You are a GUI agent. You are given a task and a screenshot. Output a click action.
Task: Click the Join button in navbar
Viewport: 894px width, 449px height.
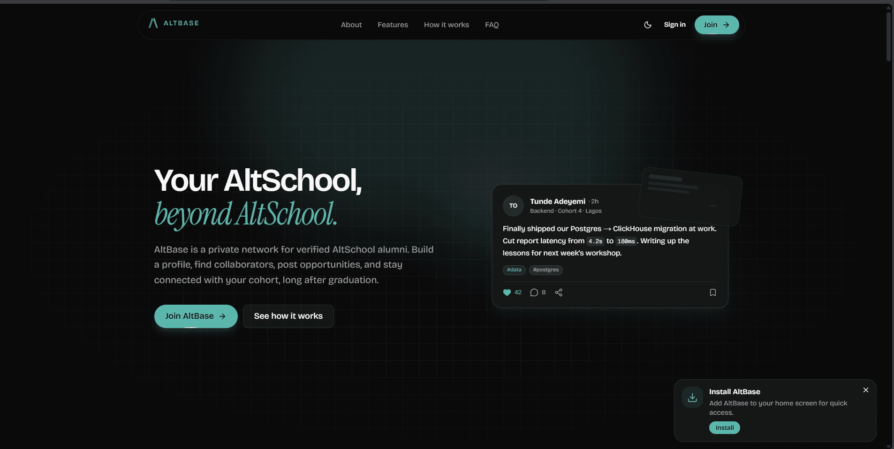tap(717, 25)
